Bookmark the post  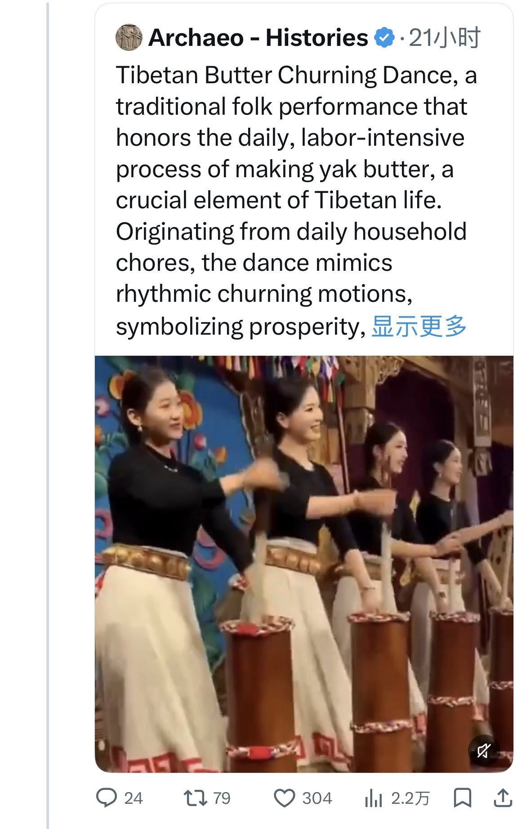(462, 798)
